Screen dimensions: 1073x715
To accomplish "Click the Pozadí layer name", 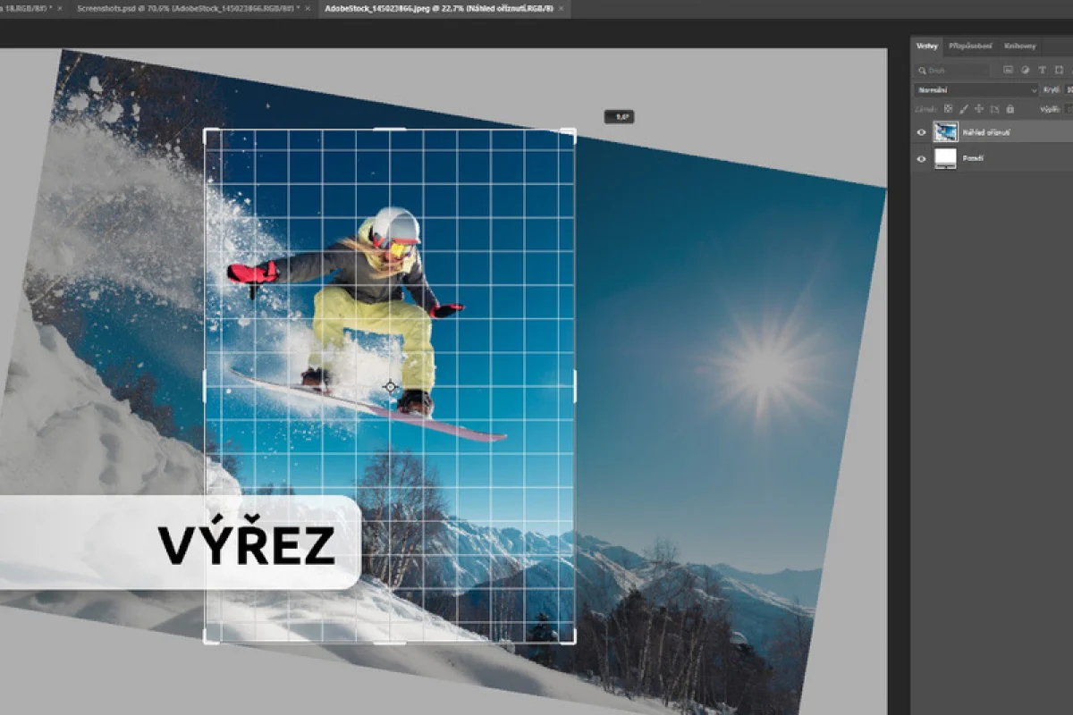I will [x=973, y=158].
